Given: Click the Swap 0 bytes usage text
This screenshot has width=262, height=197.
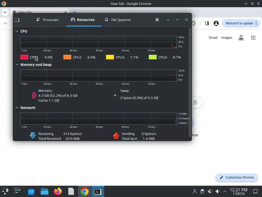Looking at the screenshot, I should 139,98.
